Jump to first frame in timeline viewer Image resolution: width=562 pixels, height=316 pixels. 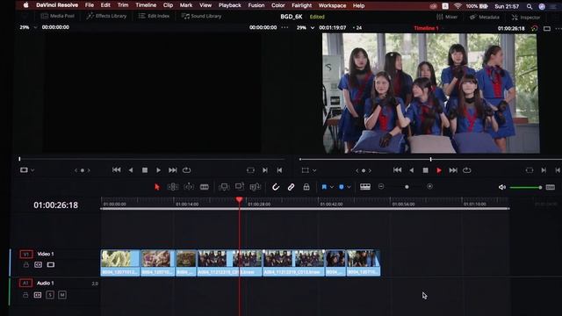tap(397, 170)
